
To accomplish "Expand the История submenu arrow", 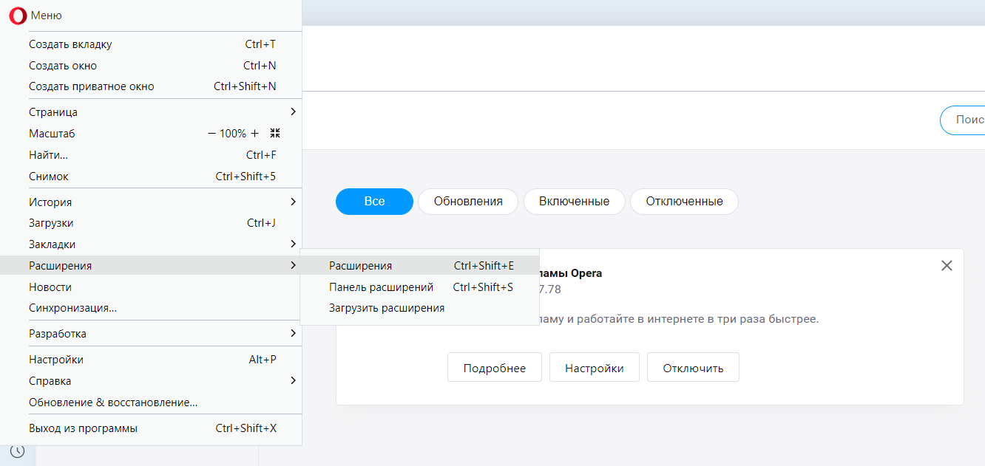I will 294,202.
